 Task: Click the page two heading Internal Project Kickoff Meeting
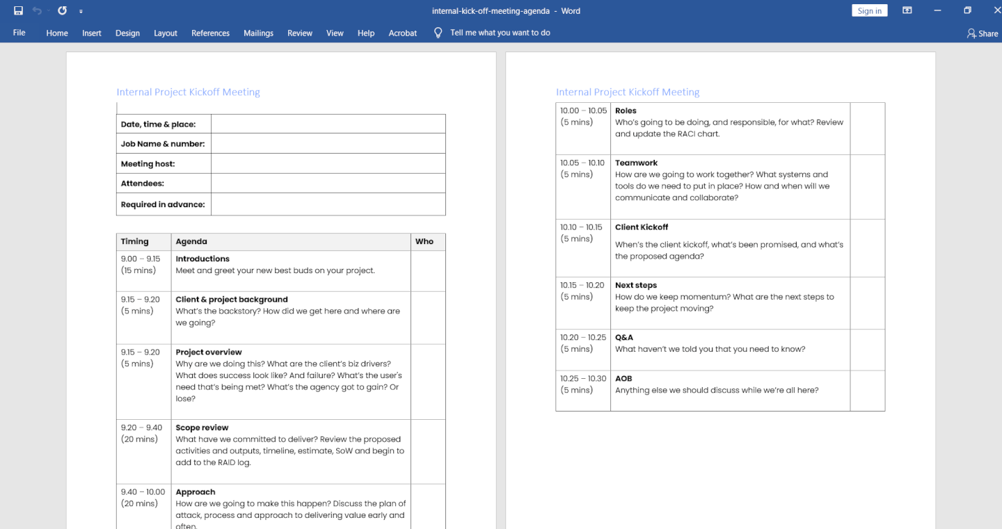pos(628,92)
